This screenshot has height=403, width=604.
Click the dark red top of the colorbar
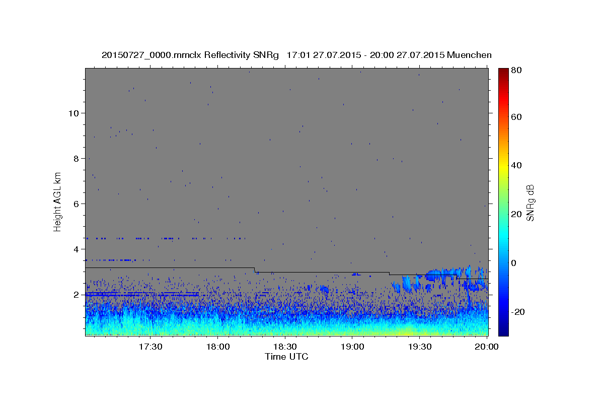point(503,73)
